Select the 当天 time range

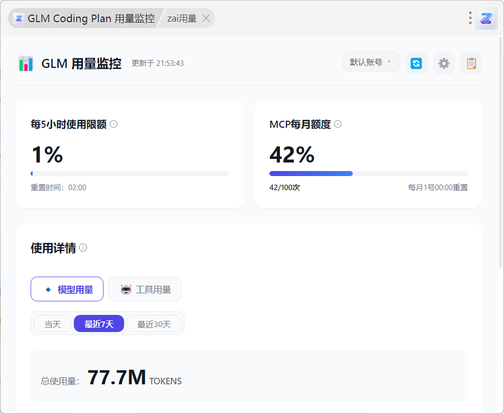tap(53, 324)
